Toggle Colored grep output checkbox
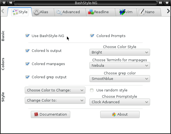The height and width of the screenshot is (134, 171). (x=27, y=77)
